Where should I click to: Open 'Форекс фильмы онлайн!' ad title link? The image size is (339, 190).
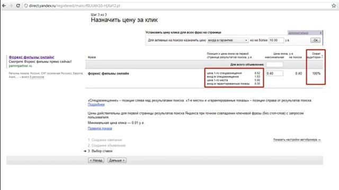pyautogui.click(x=32, y=57)
